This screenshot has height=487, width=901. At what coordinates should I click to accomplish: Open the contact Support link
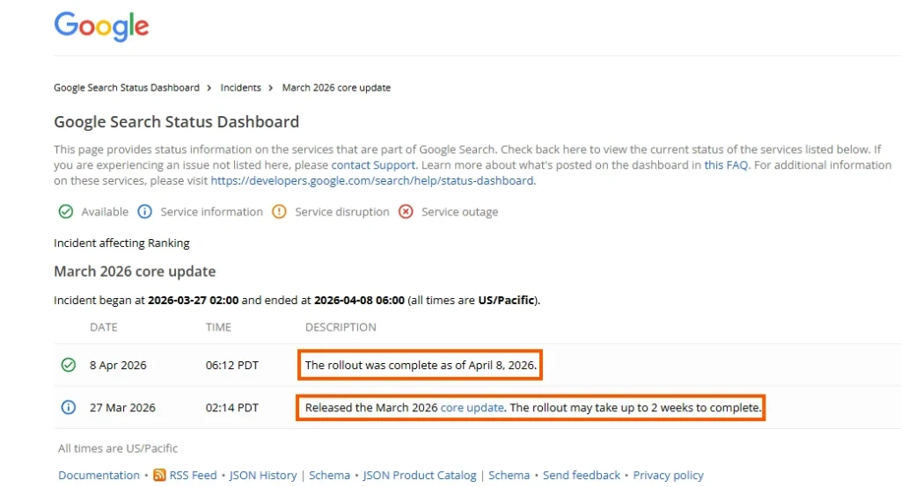(373, 164)
